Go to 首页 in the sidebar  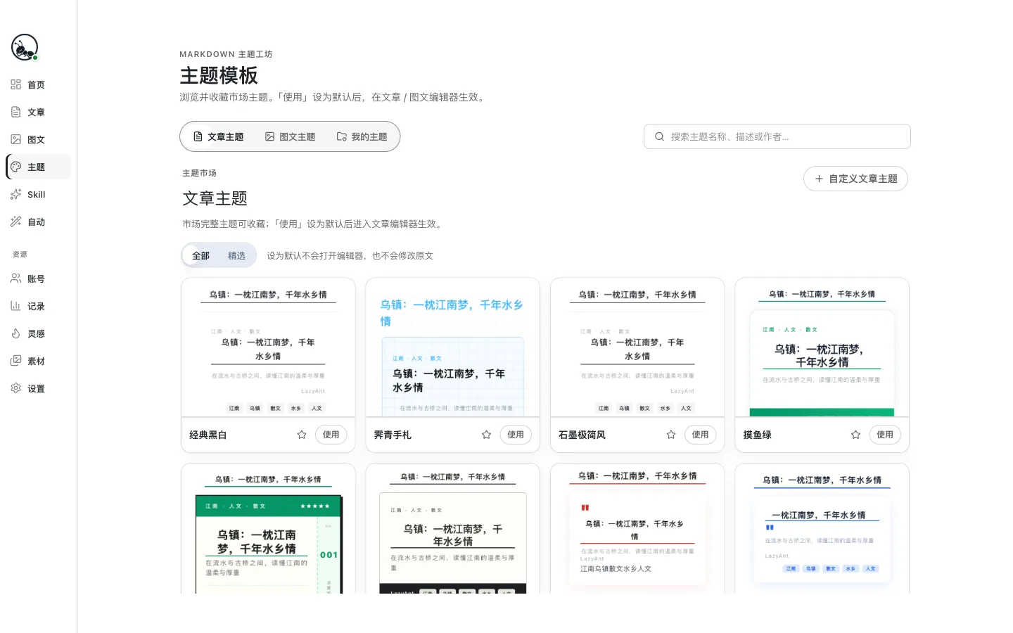[39, 84]
